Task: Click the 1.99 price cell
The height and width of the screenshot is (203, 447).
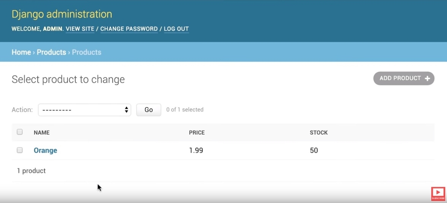Action: (x=196, y=151)
